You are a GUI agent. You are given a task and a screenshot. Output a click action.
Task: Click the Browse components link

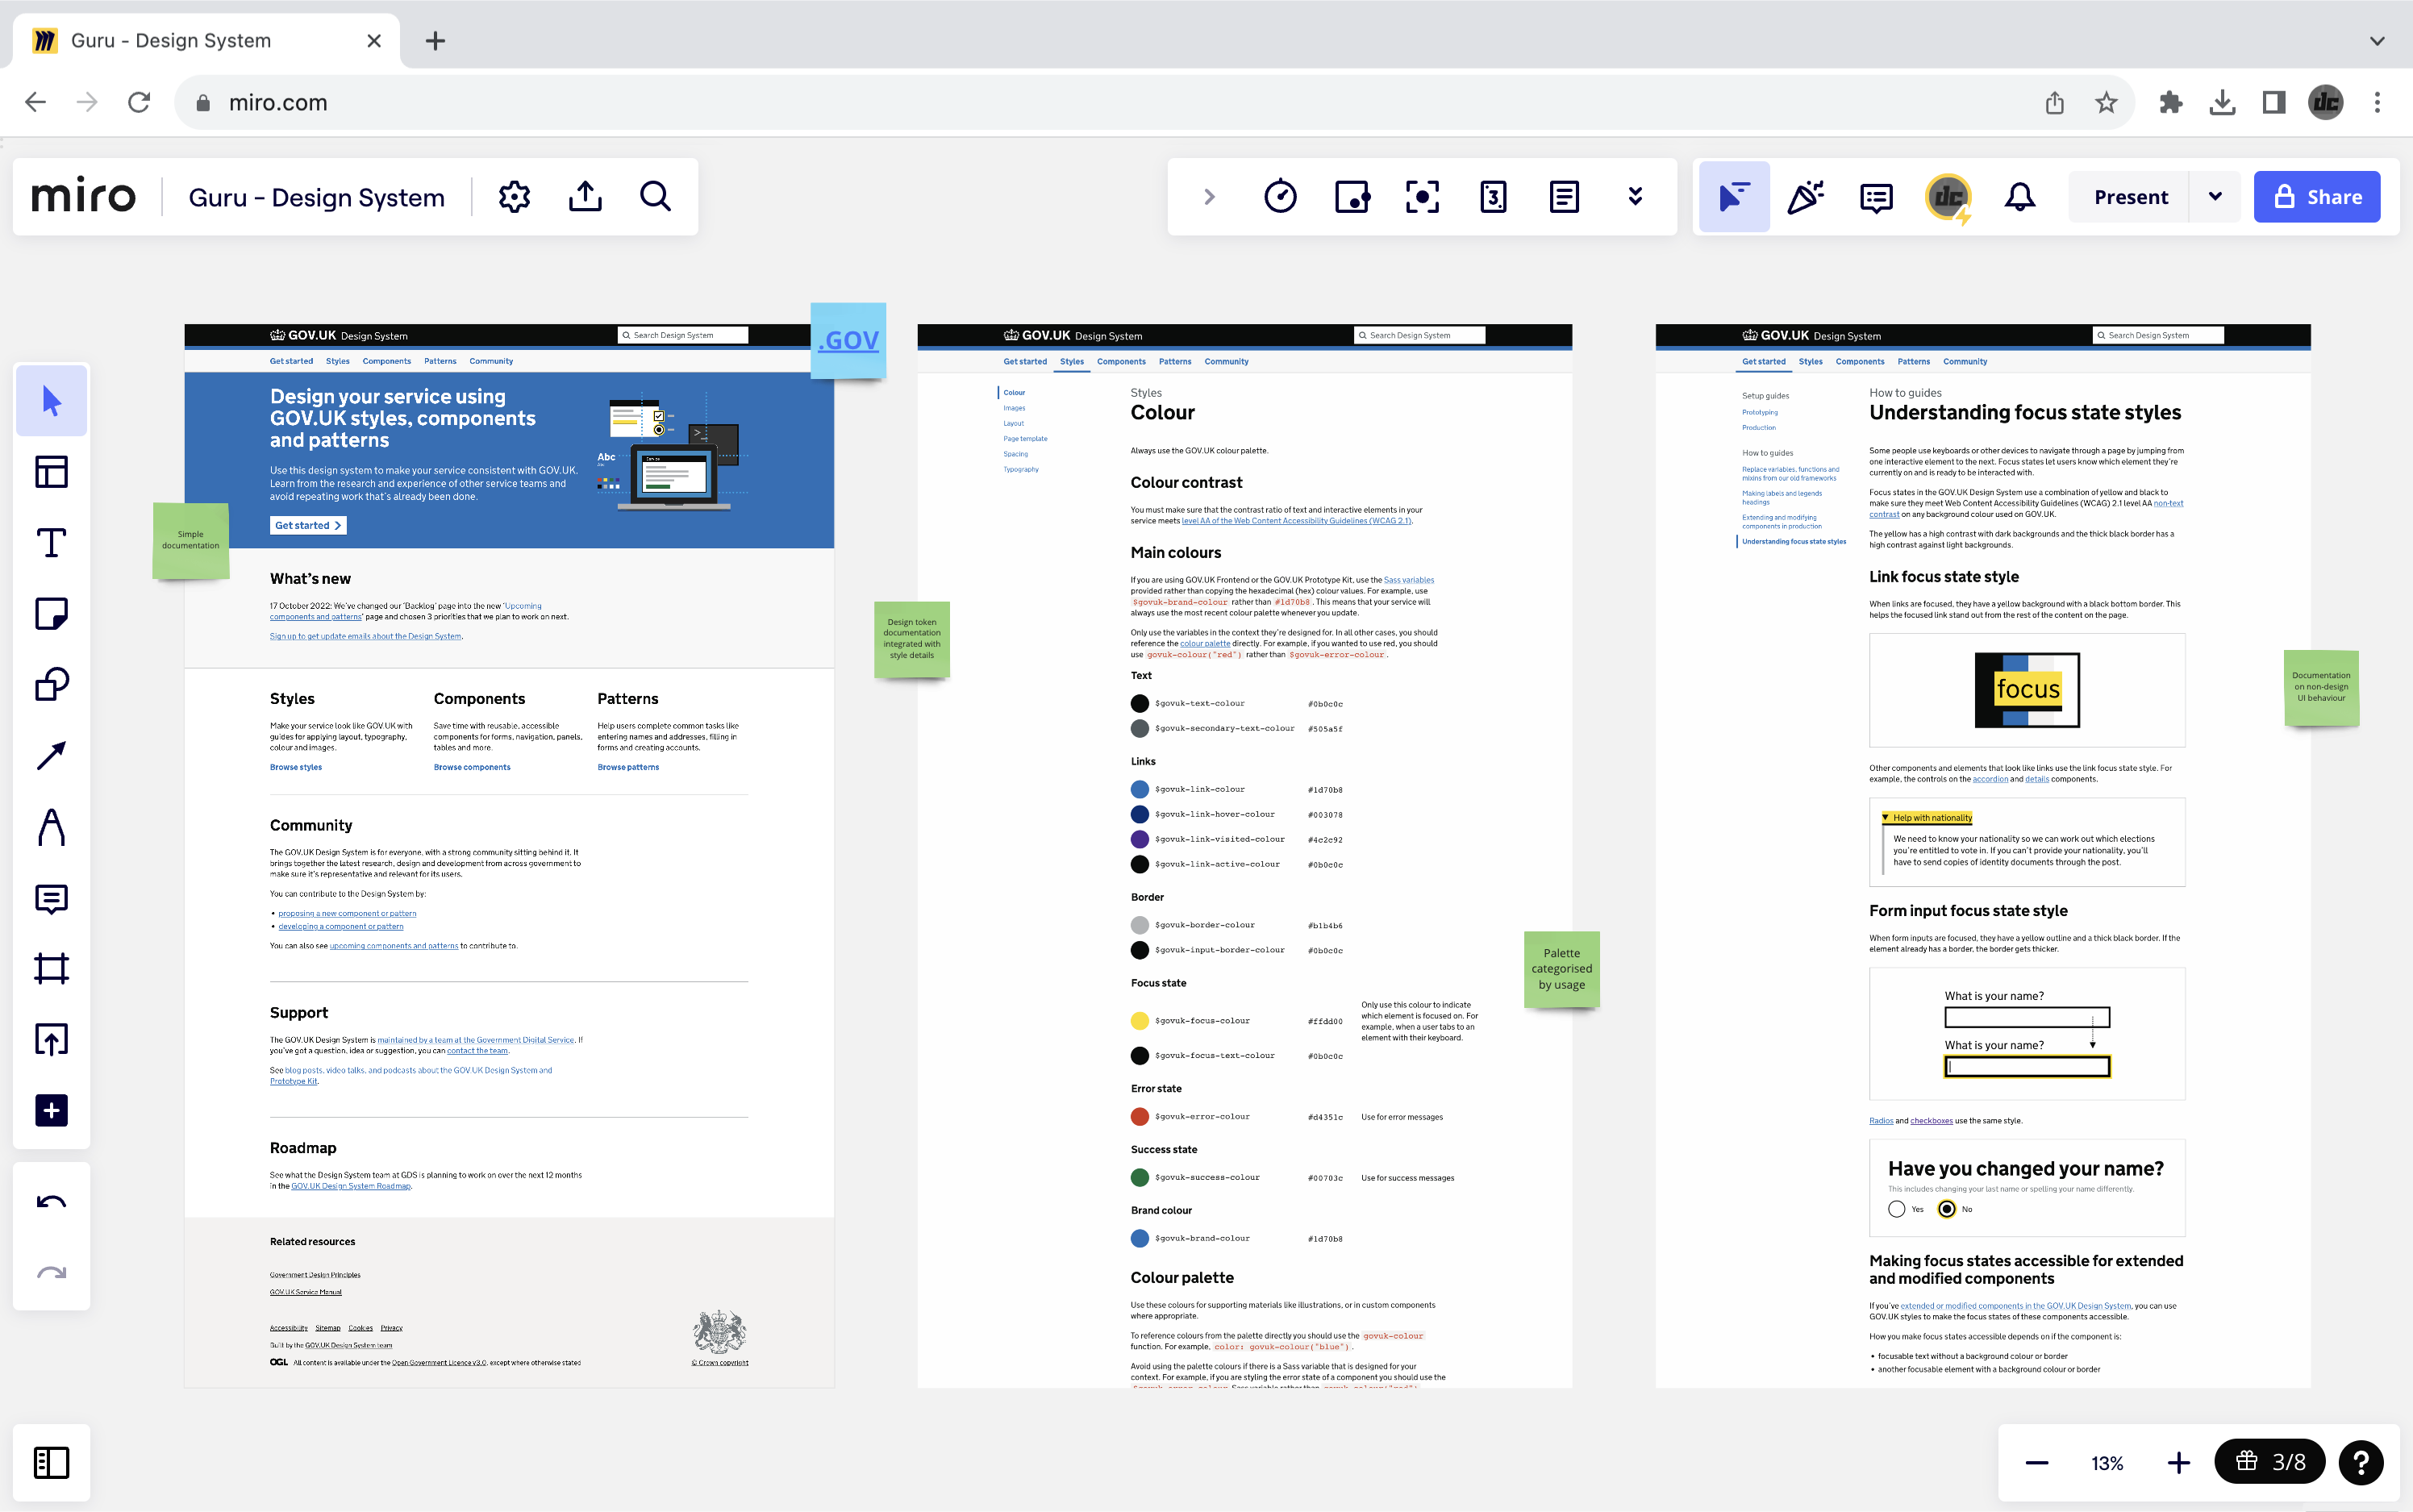pos(472,768)
